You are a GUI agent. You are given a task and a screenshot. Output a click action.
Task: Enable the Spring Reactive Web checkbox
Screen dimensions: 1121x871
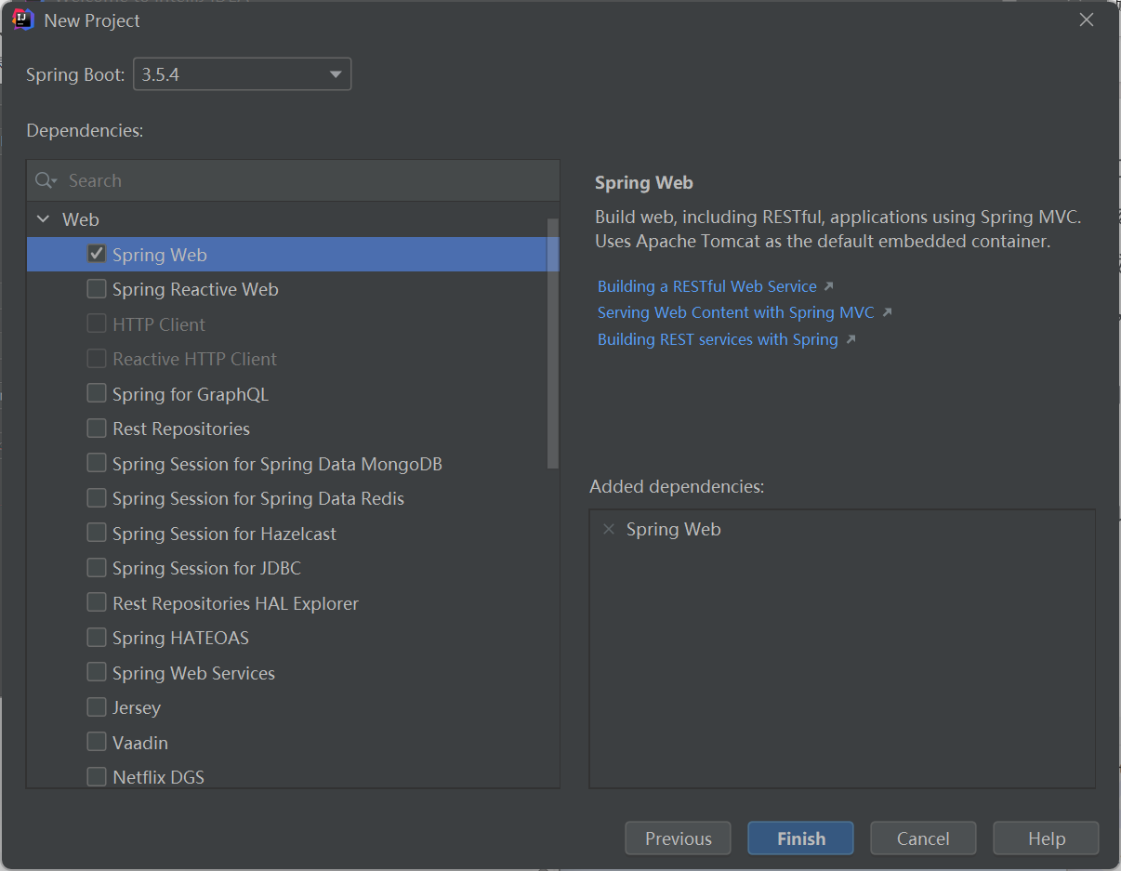pyautogui.click(x=96, y=289)
